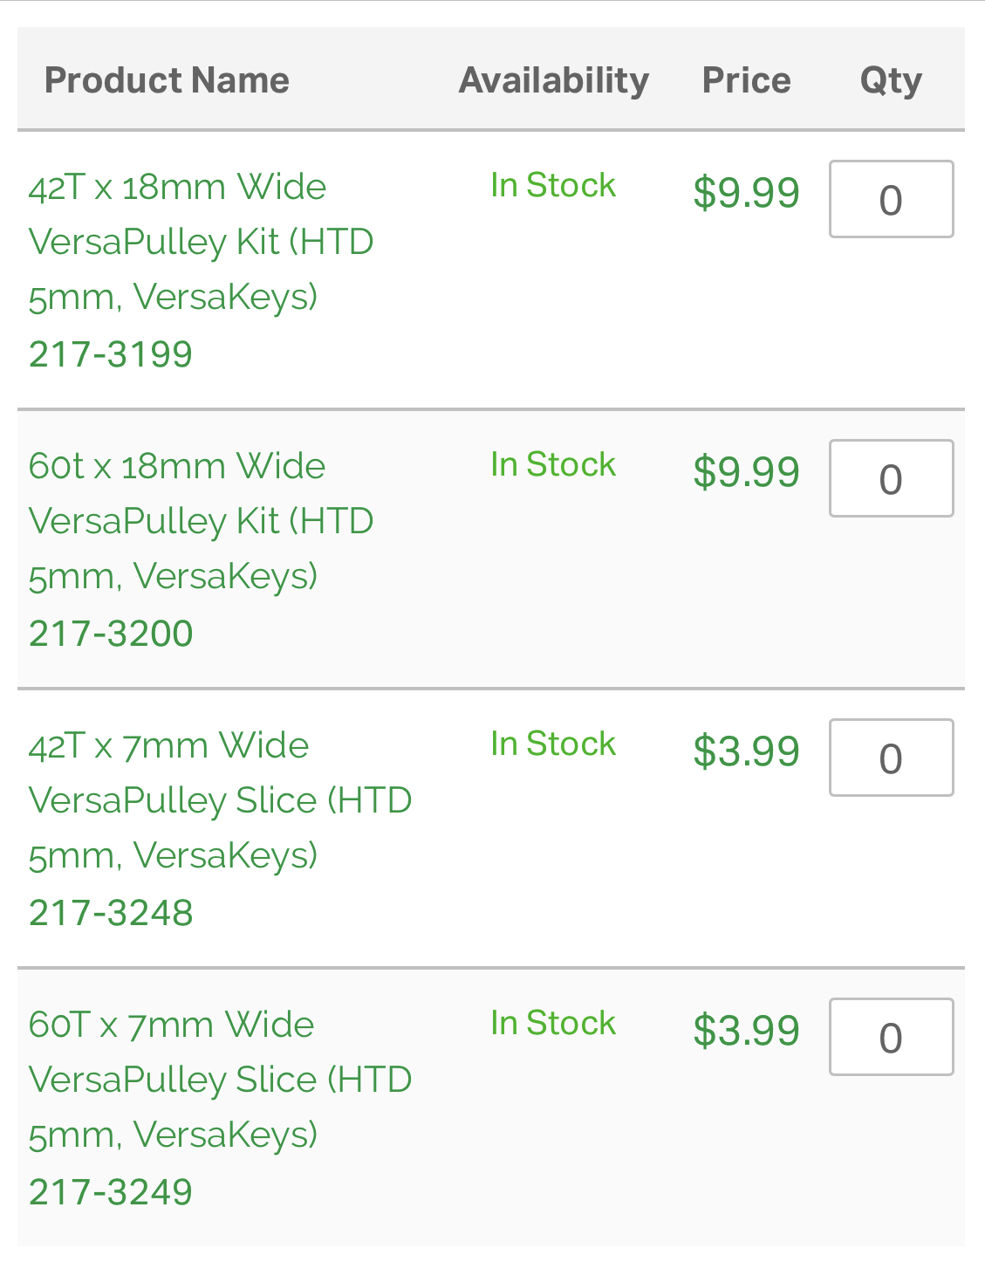Screen dimensions: 985x1262
Task: Select part number 217-3249
Action: click(x=111, y=1192)
